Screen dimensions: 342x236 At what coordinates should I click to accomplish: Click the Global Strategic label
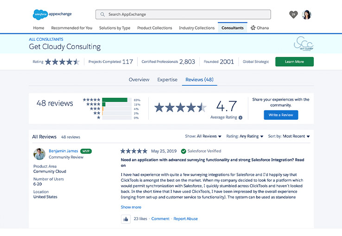coord(256,62)
